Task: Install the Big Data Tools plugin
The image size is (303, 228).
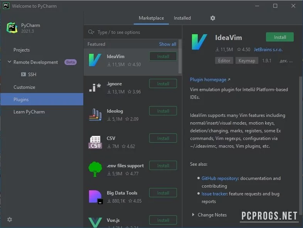Action: point(163,193)
